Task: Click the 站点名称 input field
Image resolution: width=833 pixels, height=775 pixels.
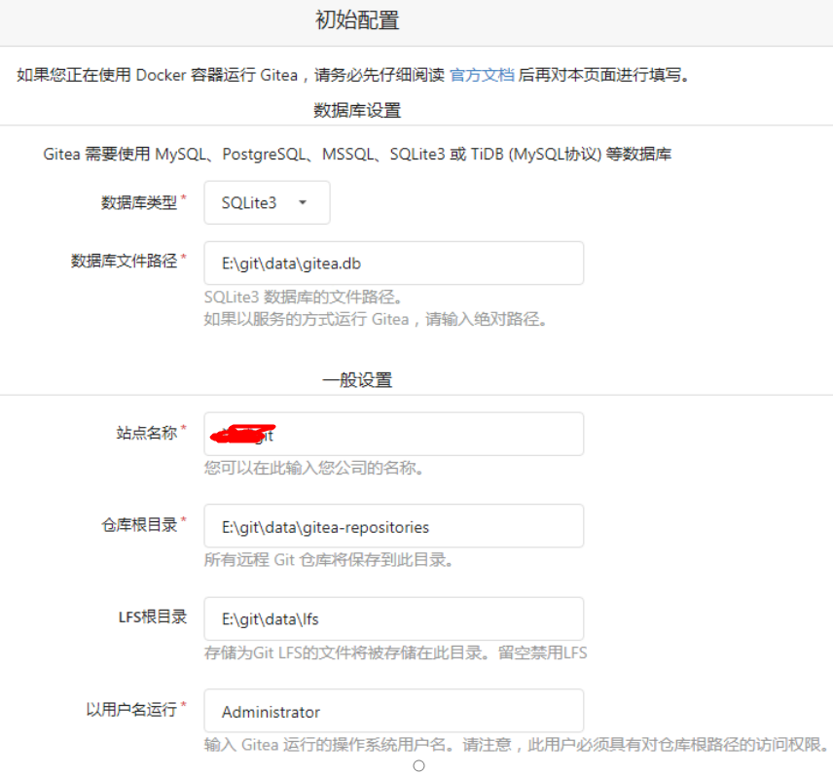Action: [394, 434]
